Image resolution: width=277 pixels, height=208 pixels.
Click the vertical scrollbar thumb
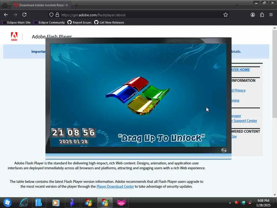[275, 74]
